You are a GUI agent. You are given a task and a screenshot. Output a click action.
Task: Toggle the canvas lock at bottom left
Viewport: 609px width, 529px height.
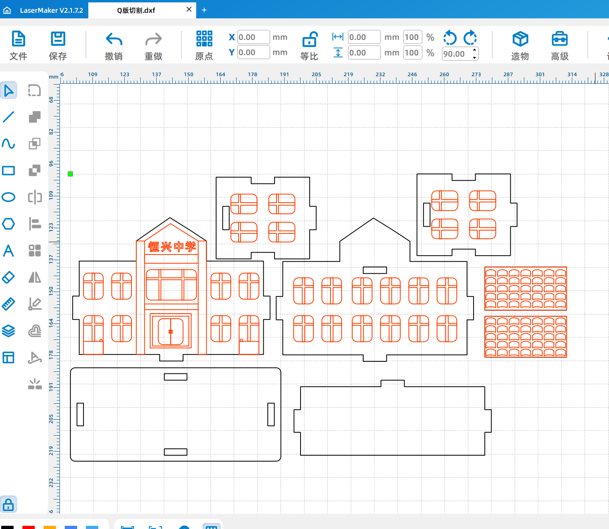8,505
